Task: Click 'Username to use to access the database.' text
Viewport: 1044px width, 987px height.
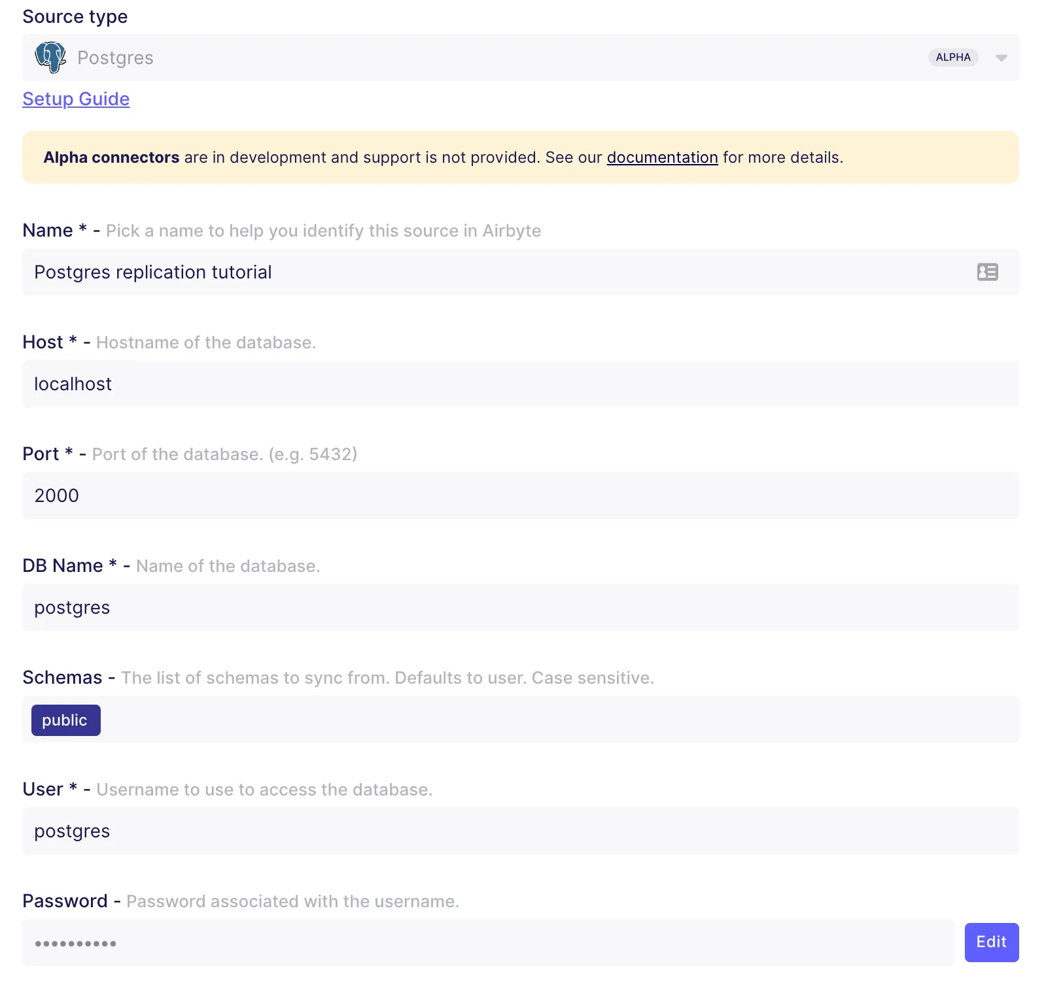Action: pyautogui.click(x=264, y=790)
